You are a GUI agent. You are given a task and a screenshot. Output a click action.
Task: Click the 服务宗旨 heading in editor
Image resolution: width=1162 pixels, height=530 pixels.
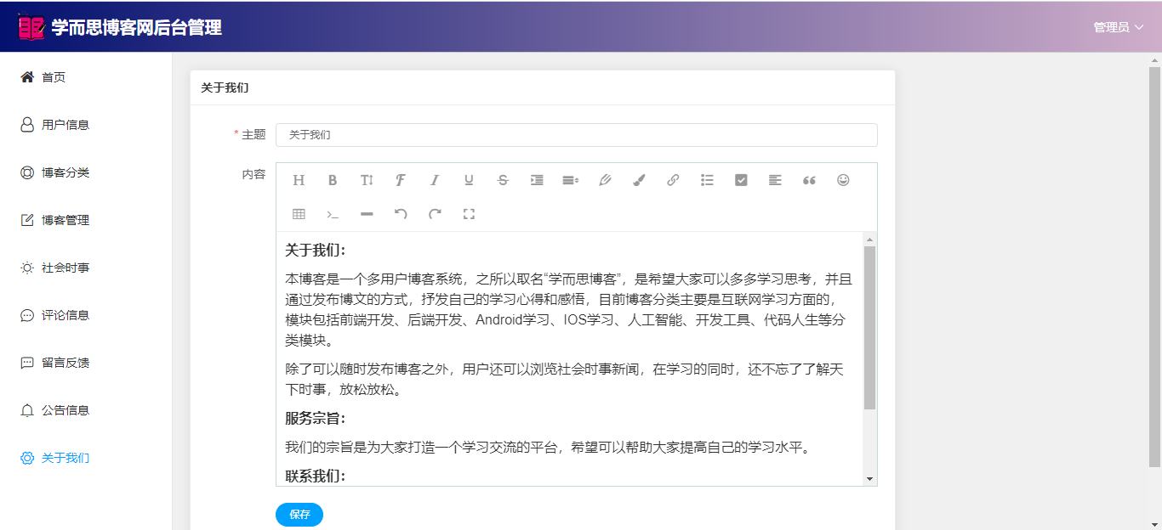[x=316, y=419]
